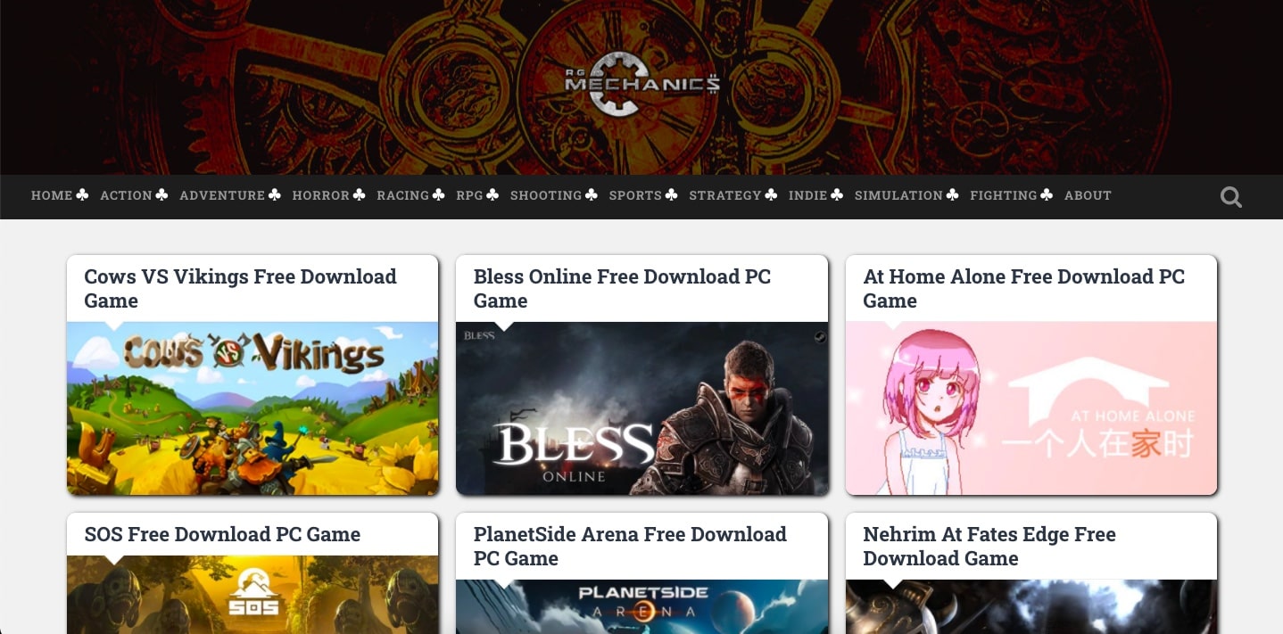The width and height of the screenshot is (1283, 634).
Task: Open the Simulation category menu
Action: tap(898, 195)
